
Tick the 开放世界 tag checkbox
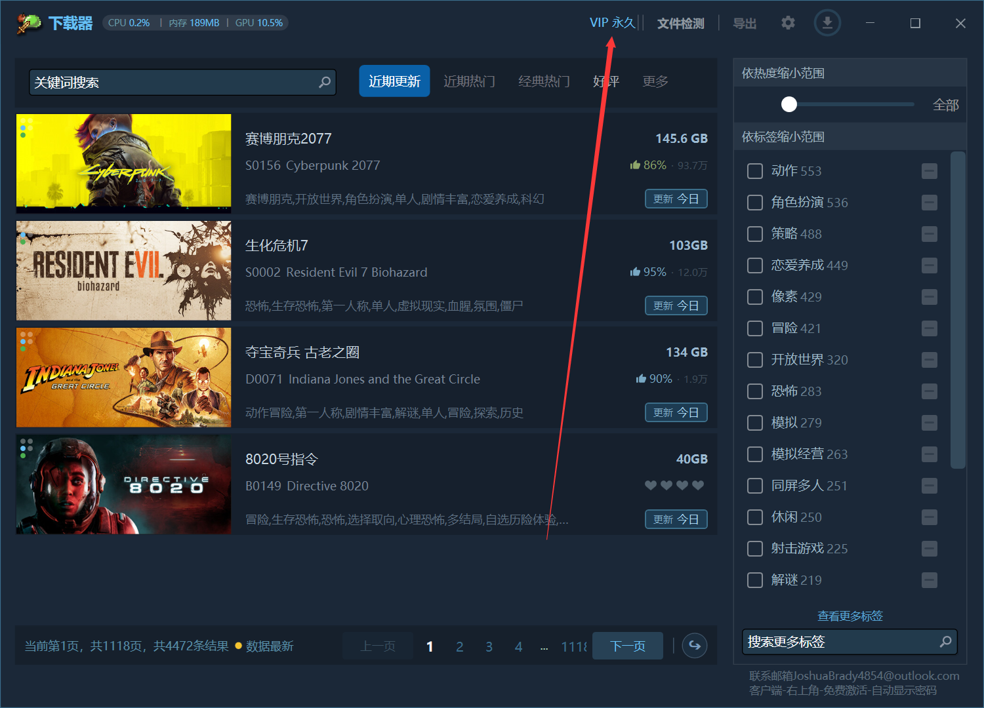[755, 360]
